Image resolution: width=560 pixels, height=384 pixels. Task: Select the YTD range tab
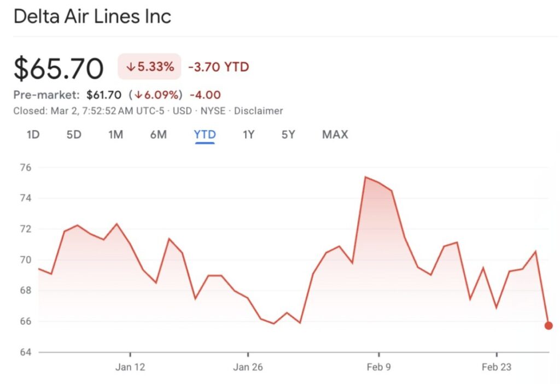click(205, 134)
